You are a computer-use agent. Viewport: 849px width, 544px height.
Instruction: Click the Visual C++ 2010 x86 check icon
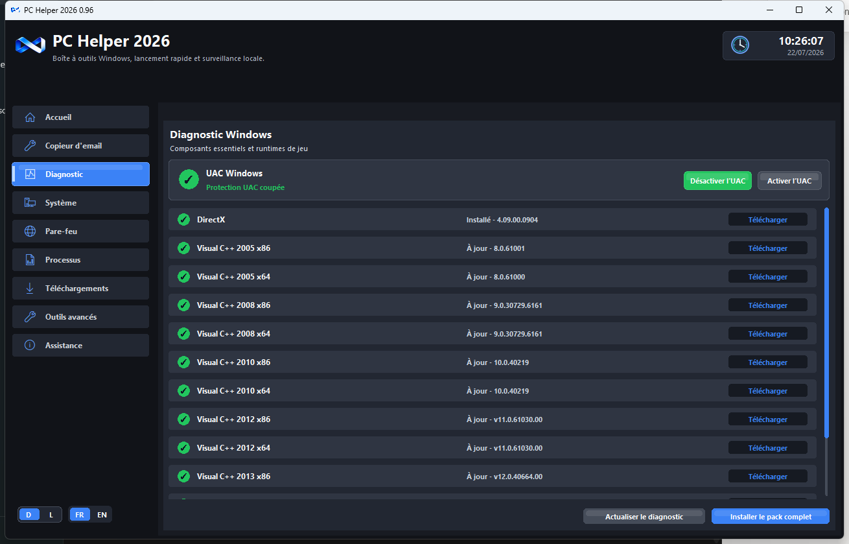(183, 362)
